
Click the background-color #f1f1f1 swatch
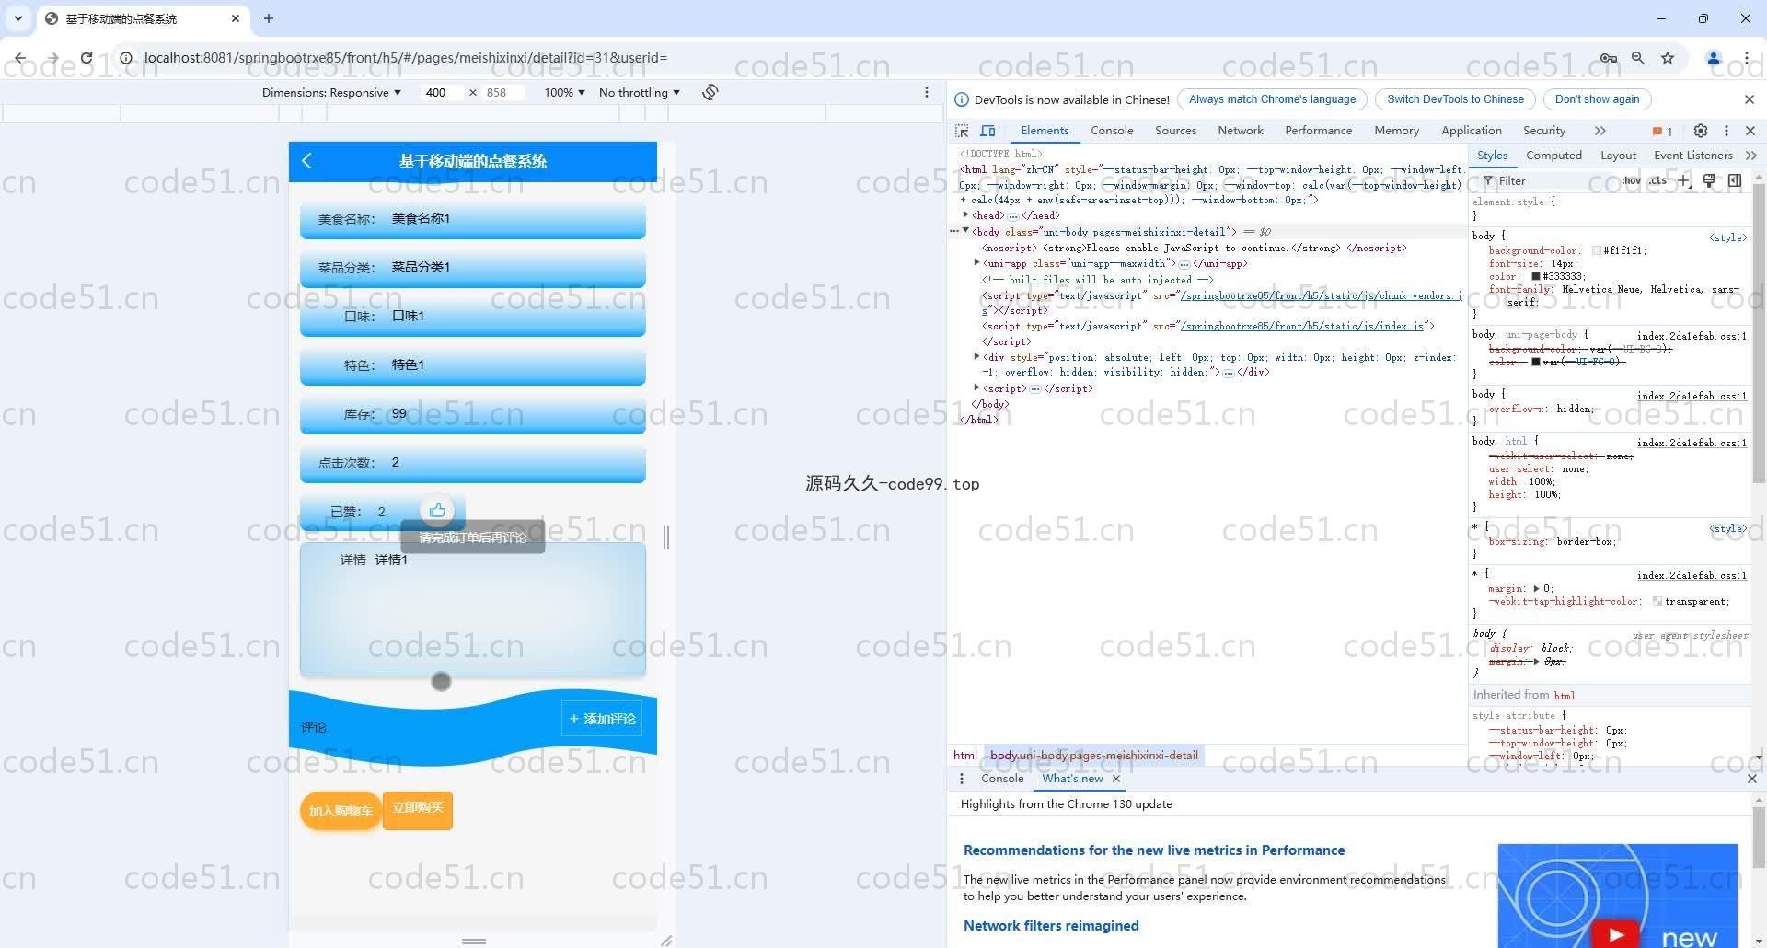coord(1597,250)
